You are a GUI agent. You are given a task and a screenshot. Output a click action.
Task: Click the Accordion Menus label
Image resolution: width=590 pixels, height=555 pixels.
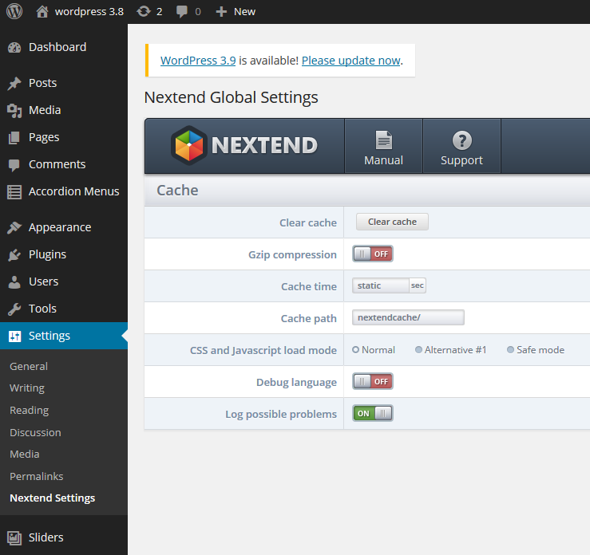(73, 191)
